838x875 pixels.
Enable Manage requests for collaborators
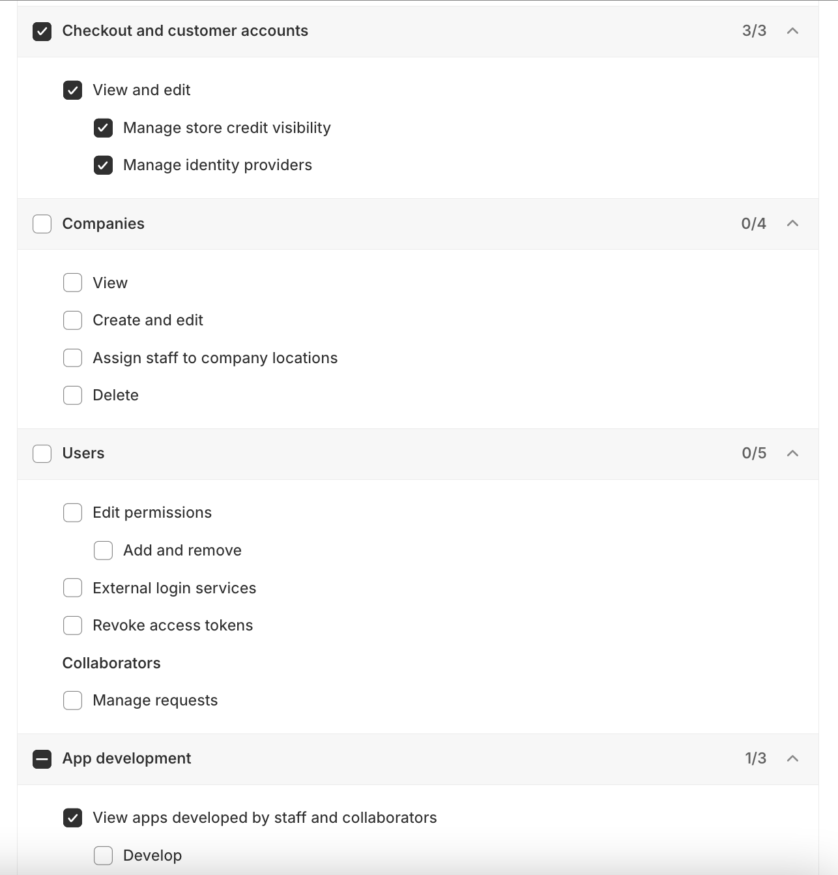pos(73,700)
